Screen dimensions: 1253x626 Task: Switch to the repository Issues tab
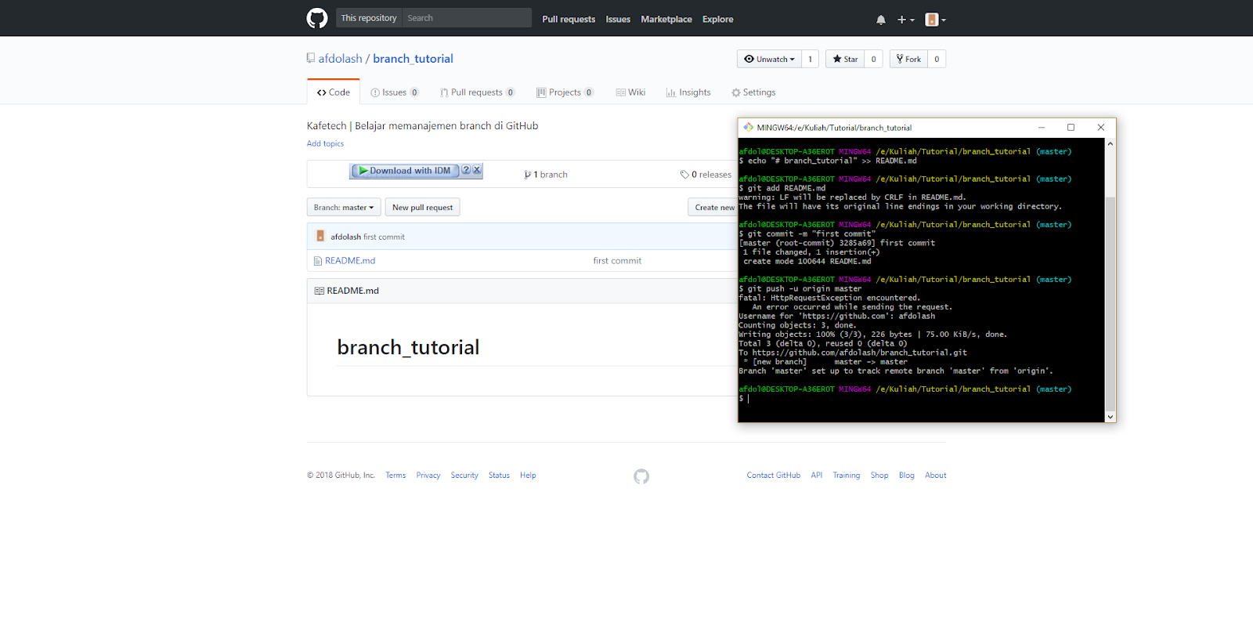pyautogui.click(x=395, y=92)
